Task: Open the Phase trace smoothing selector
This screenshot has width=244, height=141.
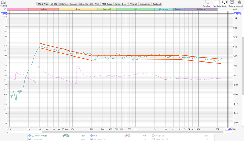Action: 128,136
